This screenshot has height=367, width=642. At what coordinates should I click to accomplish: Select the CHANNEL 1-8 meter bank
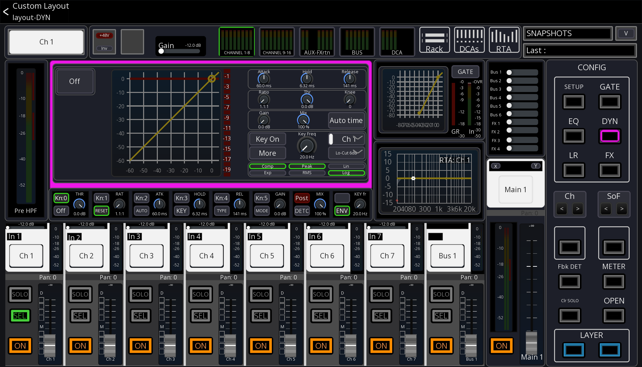click(237, 41)
